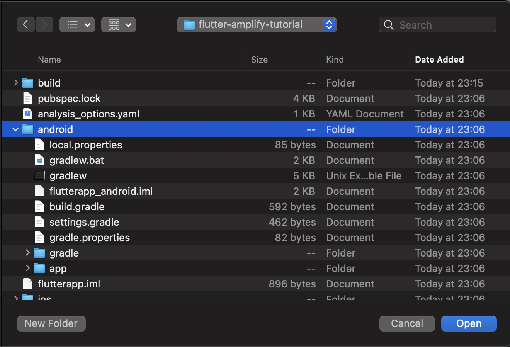
Task: Expand the build folder disclosure arrow
Action: [16, 83]
